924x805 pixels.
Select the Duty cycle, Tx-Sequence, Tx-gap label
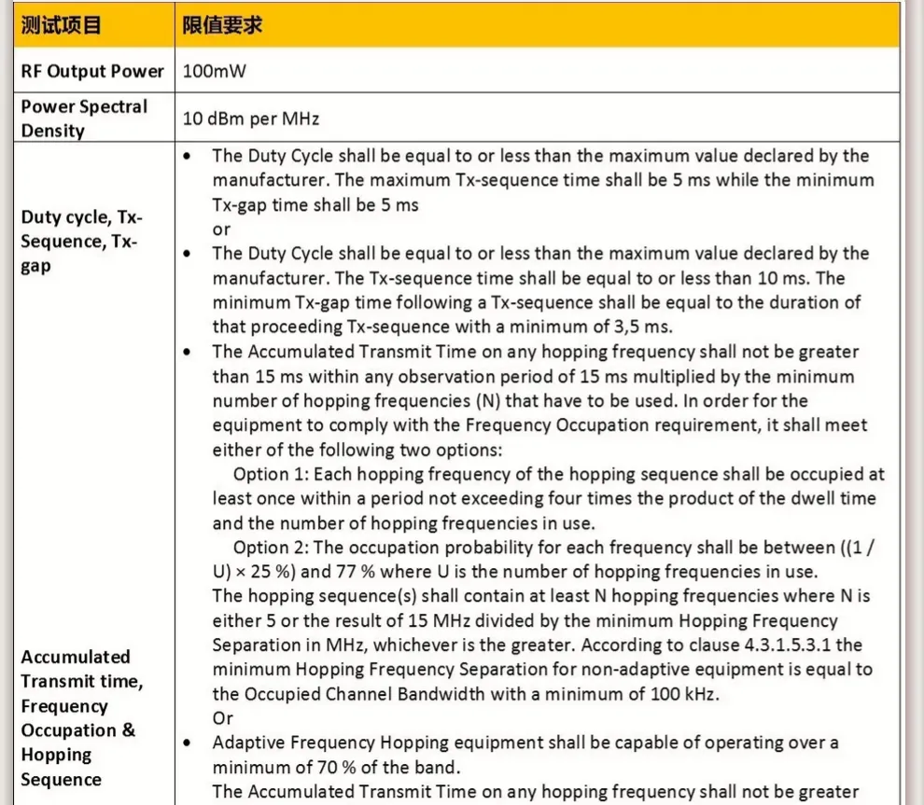point(81,242)
